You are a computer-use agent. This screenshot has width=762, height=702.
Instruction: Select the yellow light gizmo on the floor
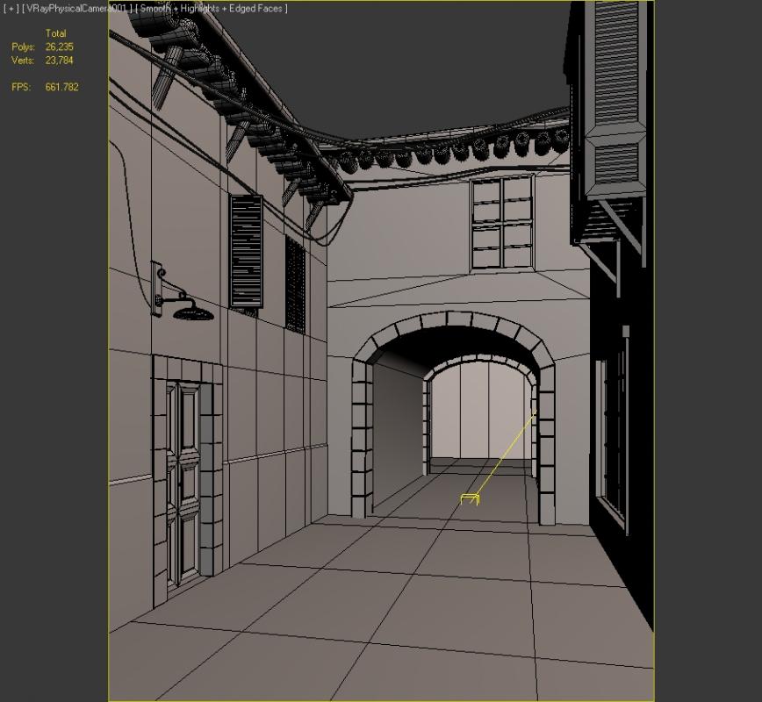[x=470, y=499]
